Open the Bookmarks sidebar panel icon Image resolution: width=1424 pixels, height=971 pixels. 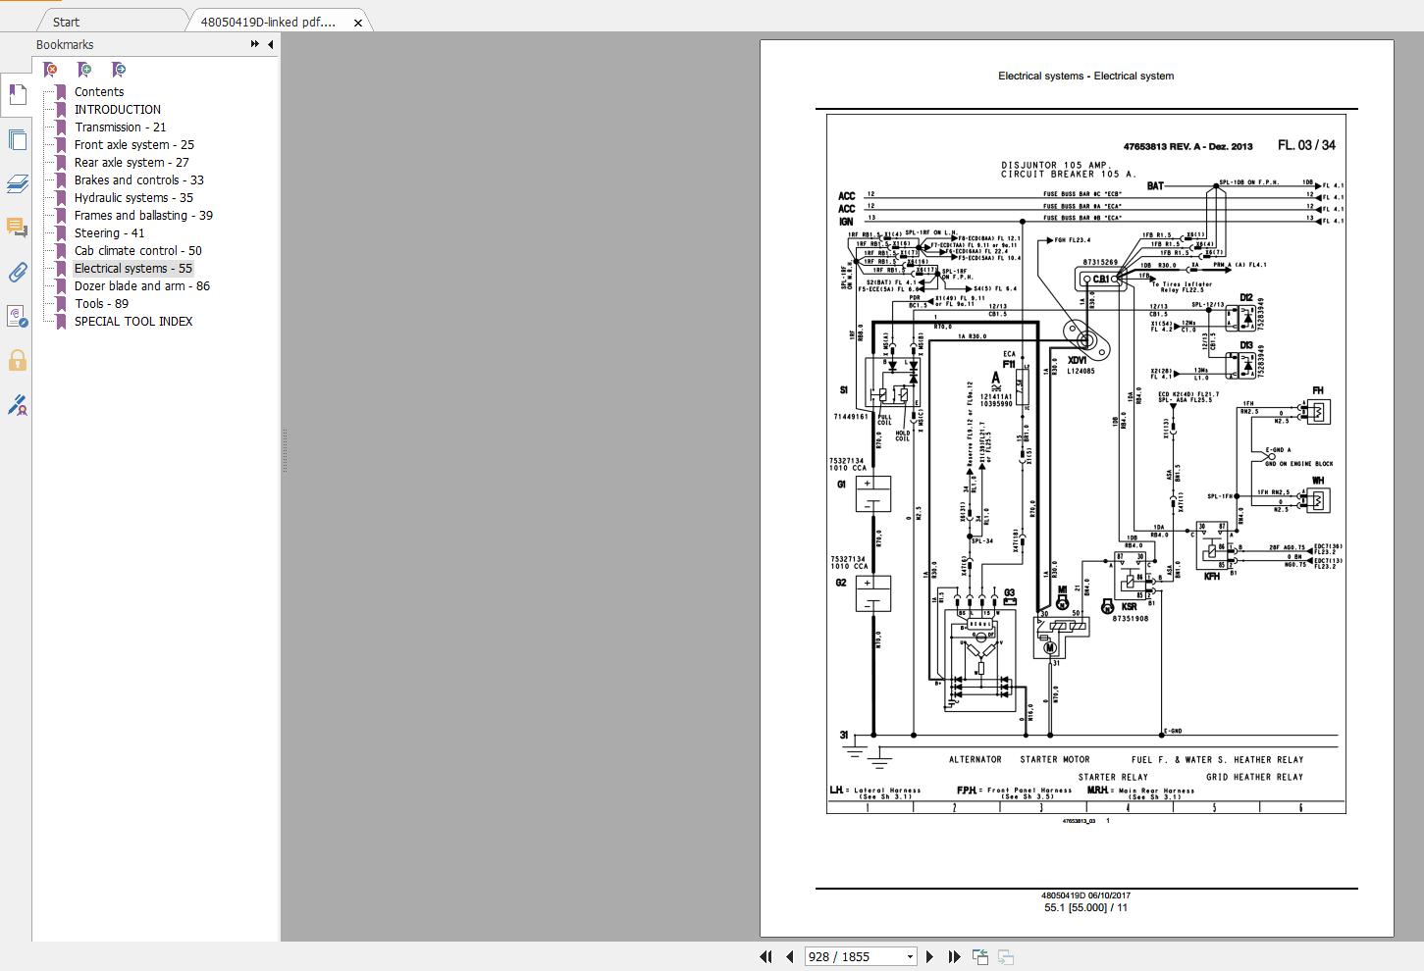tap(17, 95)
